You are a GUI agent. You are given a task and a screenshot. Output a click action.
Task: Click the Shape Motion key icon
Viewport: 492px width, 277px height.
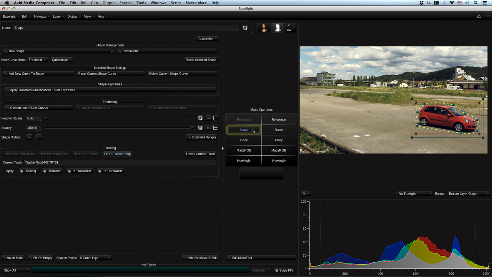pos(30,137)
